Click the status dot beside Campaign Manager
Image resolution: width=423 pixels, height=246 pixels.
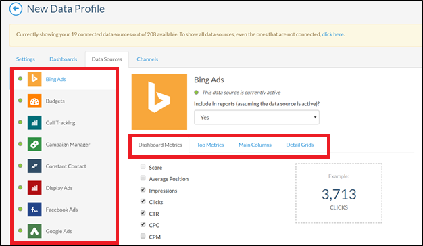[x=20, y=144]
